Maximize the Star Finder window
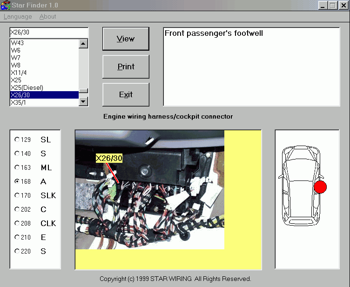Image resolution: width=350 pixels, height=287 pixels. point(333,6)
